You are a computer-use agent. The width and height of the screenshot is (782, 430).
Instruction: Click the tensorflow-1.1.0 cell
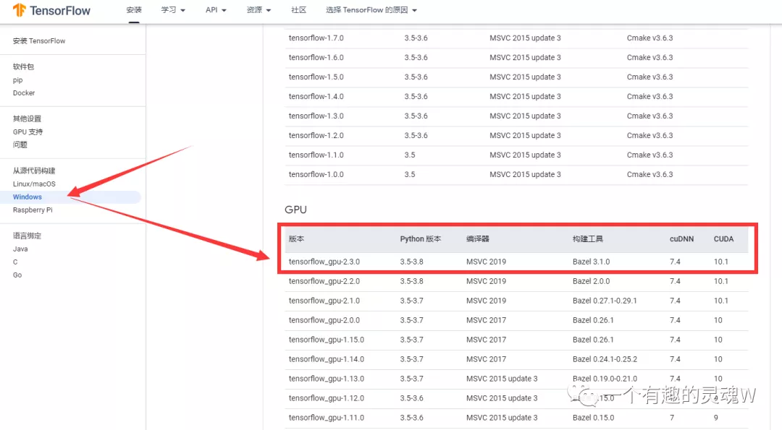pyautogui.click(x=316, y=155)
